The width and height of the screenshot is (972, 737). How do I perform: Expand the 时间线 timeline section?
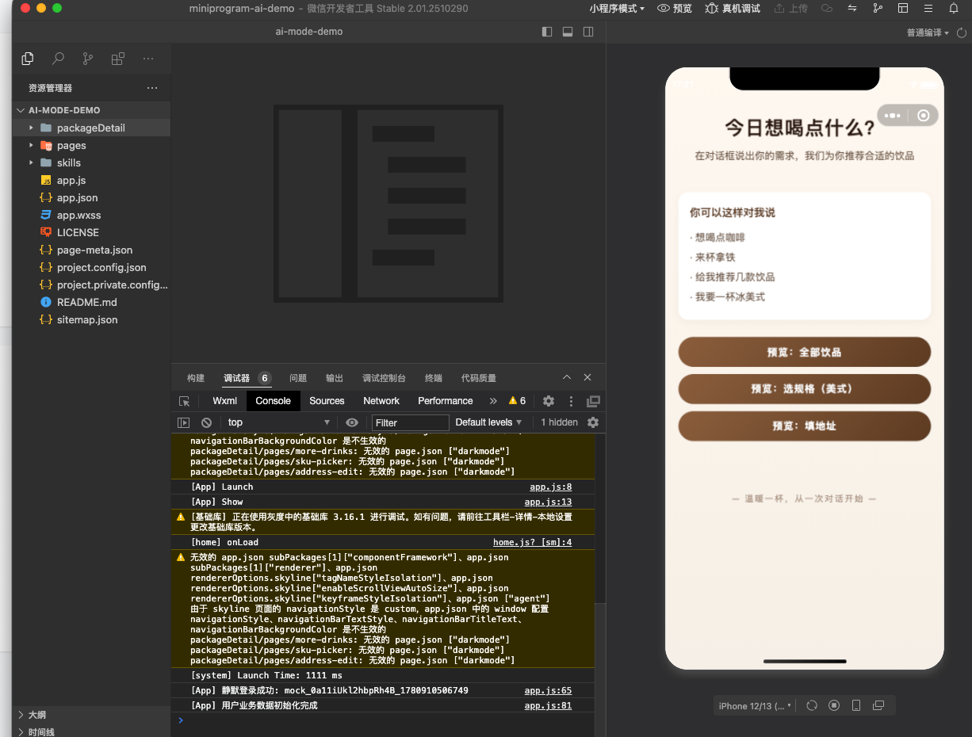[91, 732]
